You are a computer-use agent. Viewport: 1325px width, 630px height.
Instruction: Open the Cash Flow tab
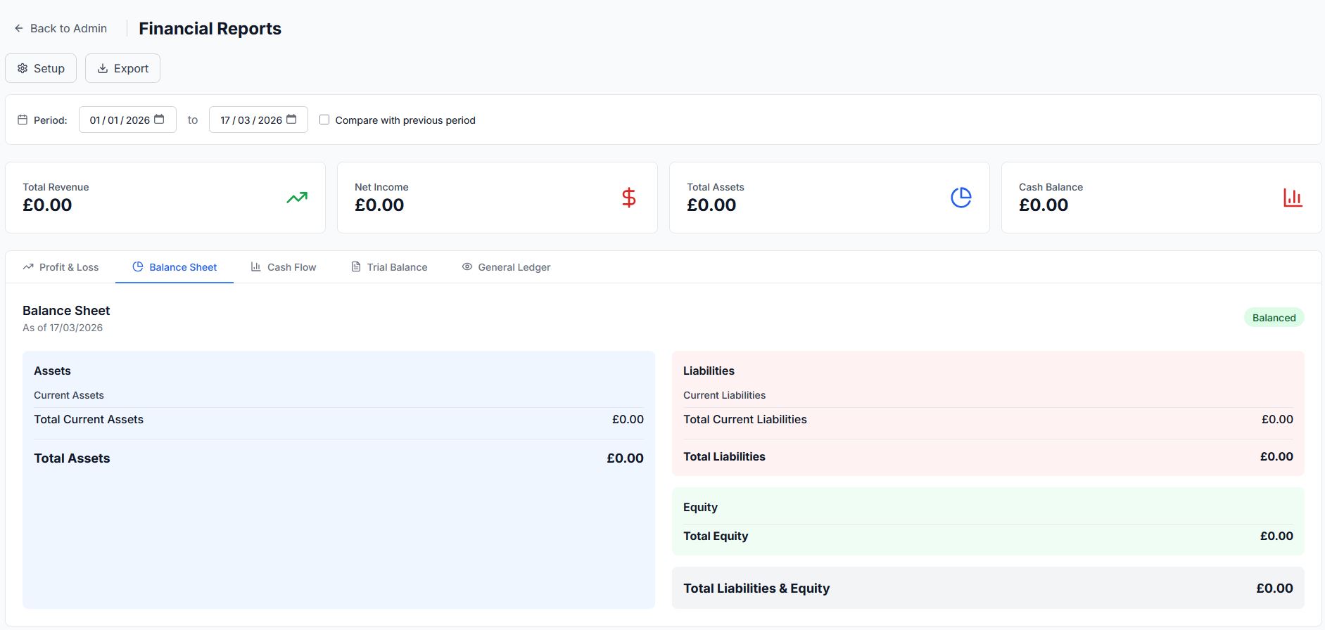pos(284,267)
